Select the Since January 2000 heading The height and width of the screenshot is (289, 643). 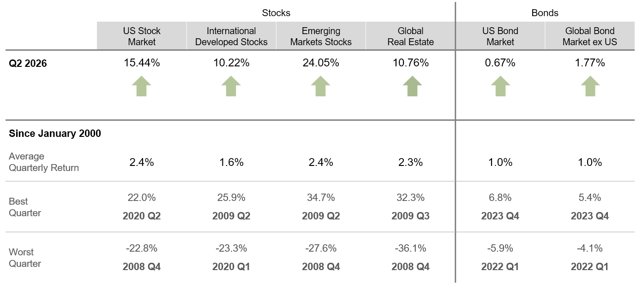pyautogui.click(x=55, y=134)
